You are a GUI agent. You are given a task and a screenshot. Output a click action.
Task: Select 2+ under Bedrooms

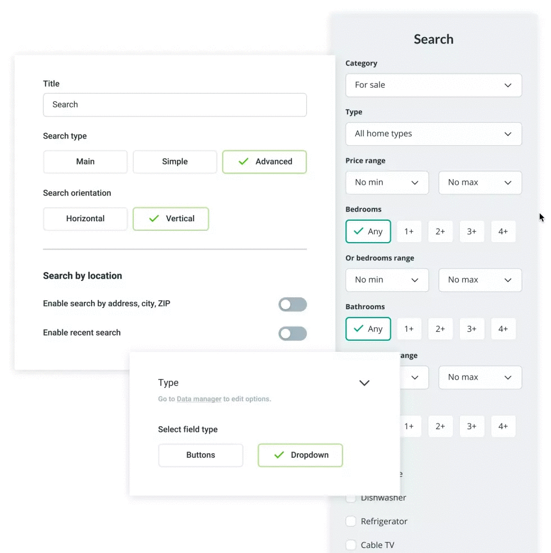click(x=440, y=231)
